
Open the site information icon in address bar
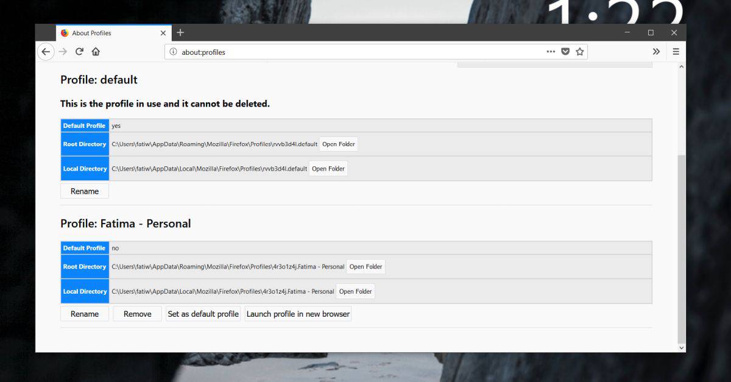(173, 52)
